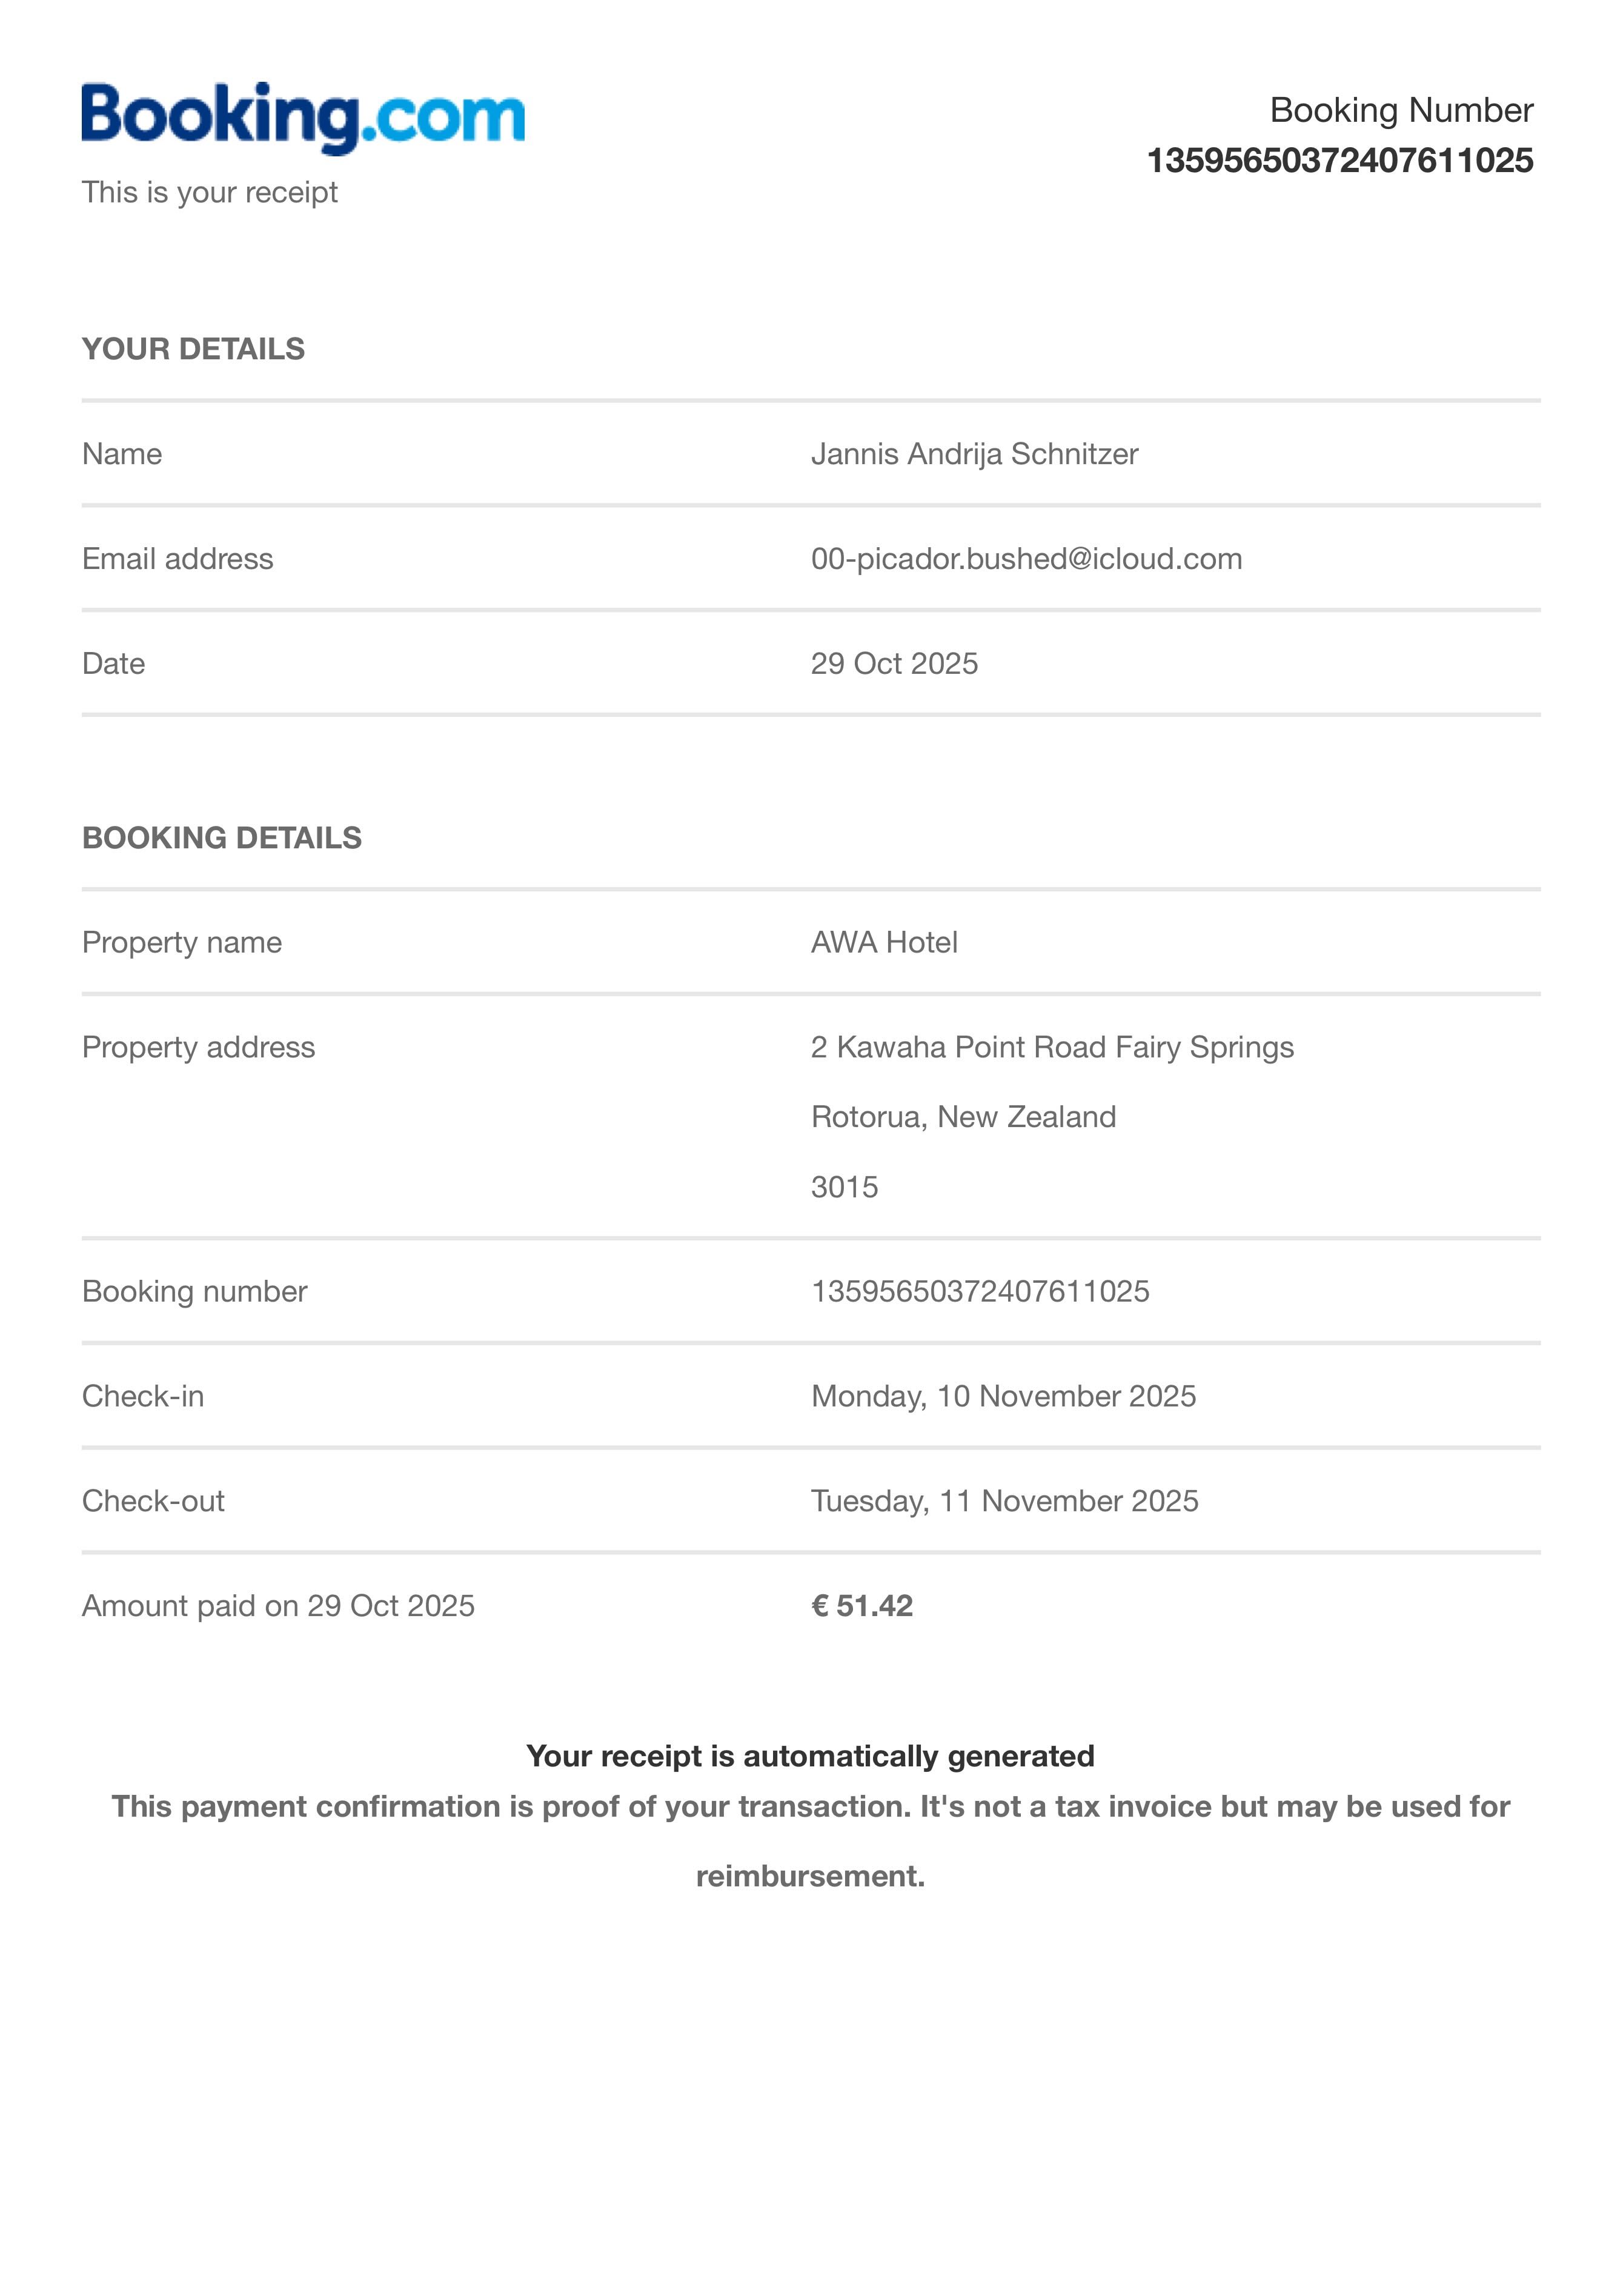Click the YOUR DETAILS section heading
The image size is (1623, 2296).
point(193,349)
